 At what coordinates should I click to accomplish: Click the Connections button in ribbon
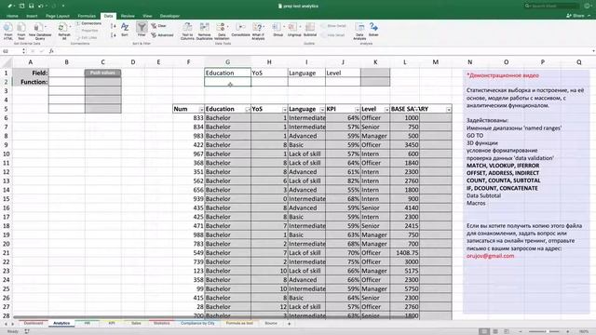tap(88, 23)
